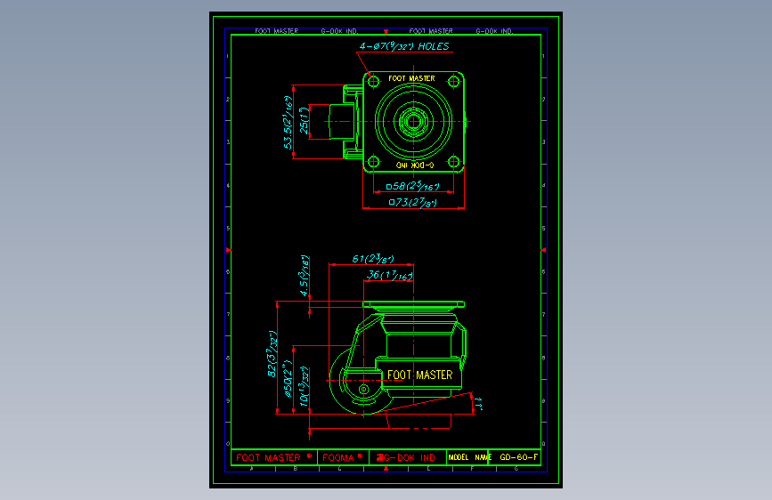772x500 pixels.
Task: Click yellow FOOT MASTER text on top-view plate
Action: point(411,78)
